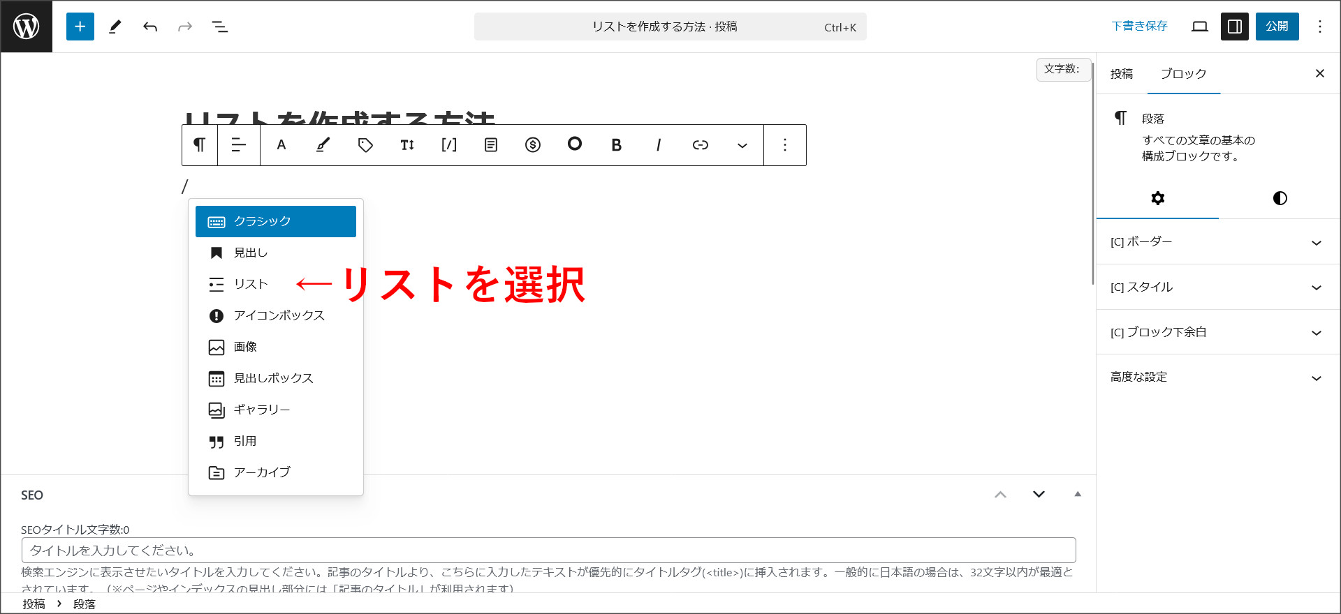The height and width of the screenshot is (614, 1341).
Task: Open the styles half-circle tab
Action: 1280,198
